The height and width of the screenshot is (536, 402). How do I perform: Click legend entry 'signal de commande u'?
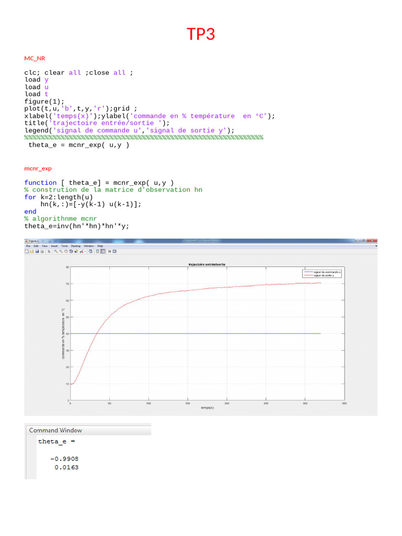click(322, 272)
